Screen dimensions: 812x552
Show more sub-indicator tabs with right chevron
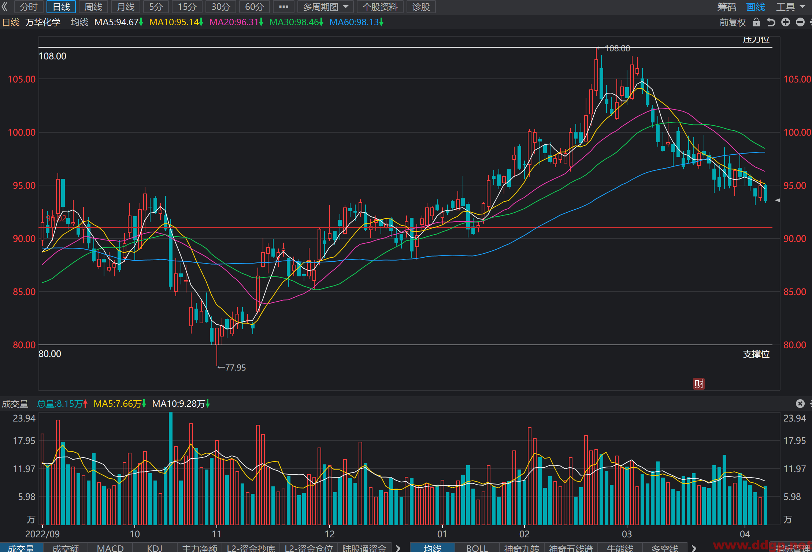click(398, 548)
